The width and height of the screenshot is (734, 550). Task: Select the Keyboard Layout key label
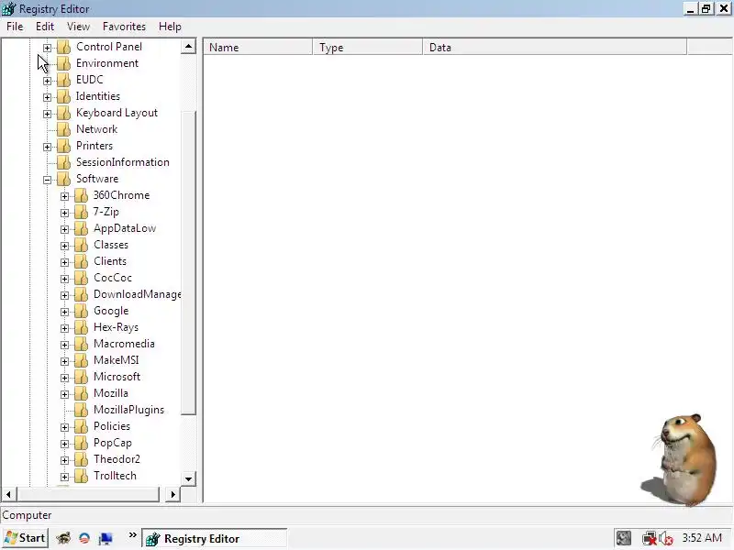click(117, 113)
